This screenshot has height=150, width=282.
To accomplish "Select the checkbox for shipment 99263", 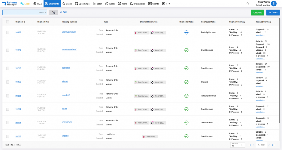I will pyautogui.click(x=8, y=122).
